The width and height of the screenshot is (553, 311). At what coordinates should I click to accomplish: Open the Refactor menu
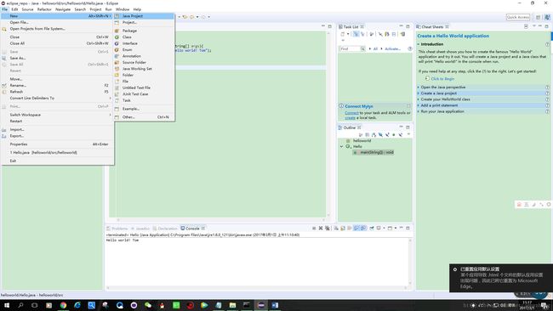44,9
